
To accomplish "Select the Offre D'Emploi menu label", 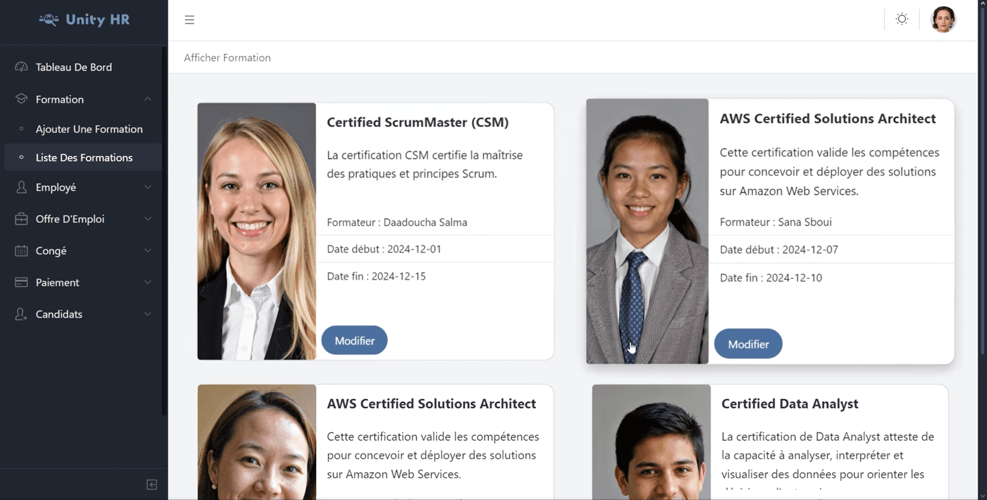I will click(70, 219).
